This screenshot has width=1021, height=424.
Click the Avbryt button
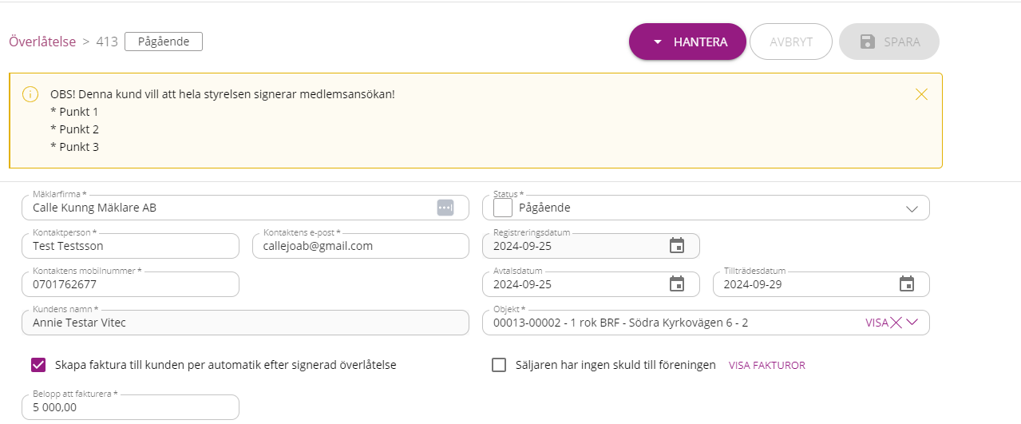coord(791,42)
